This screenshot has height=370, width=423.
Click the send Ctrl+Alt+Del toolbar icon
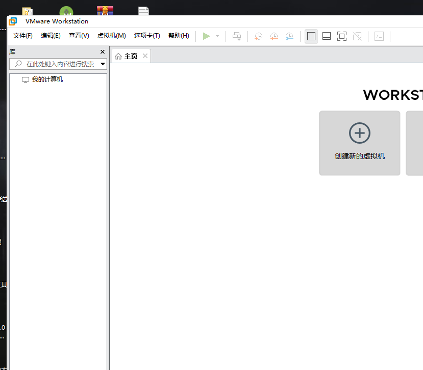point(237,36)
